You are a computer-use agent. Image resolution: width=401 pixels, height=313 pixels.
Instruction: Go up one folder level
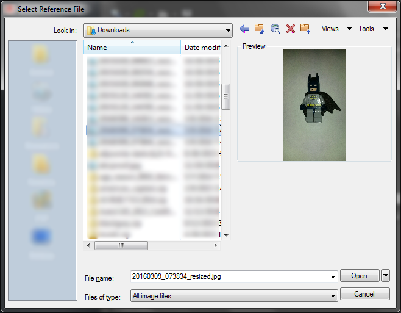tap(260, 29)
